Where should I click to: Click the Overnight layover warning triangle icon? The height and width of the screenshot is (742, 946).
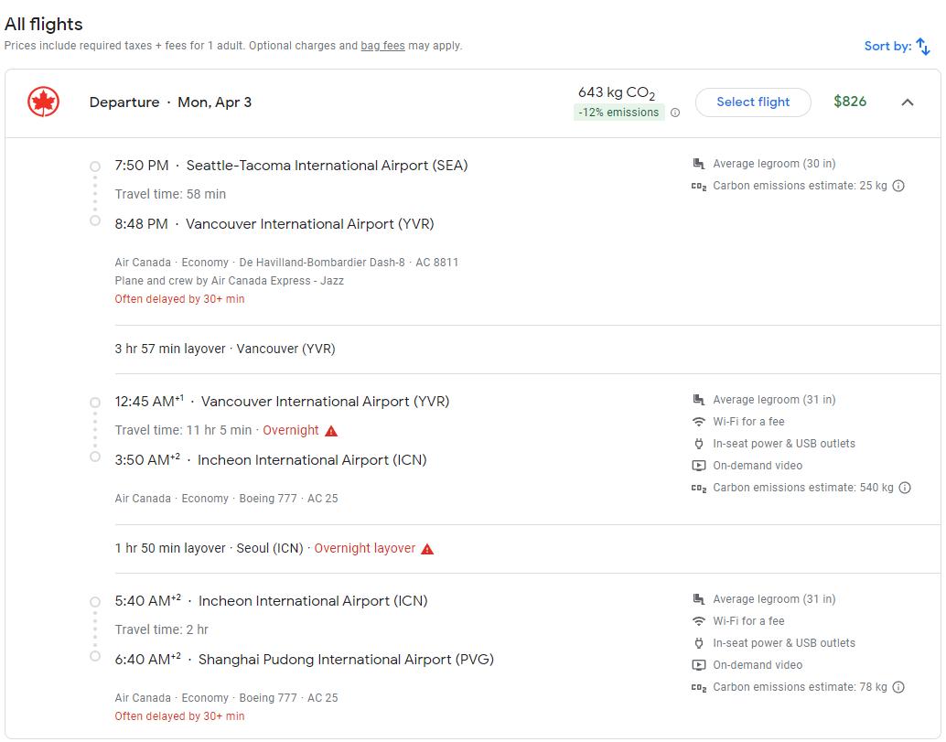pyautogui.click(x=427, y=549)
